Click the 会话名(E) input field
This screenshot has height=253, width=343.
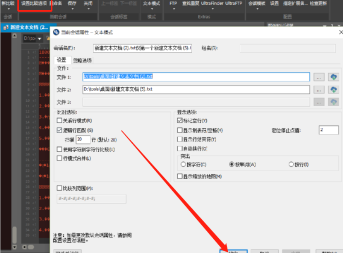[x=143, y=48]
